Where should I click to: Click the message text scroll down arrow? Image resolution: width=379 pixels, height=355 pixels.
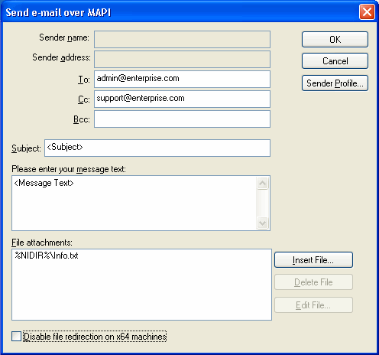[262, 223]
